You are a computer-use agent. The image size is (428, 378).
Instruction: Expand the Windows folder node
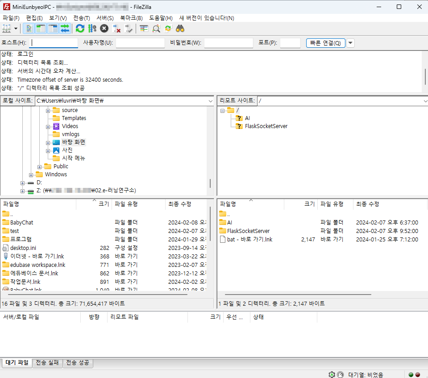click(x=31, y=175)
